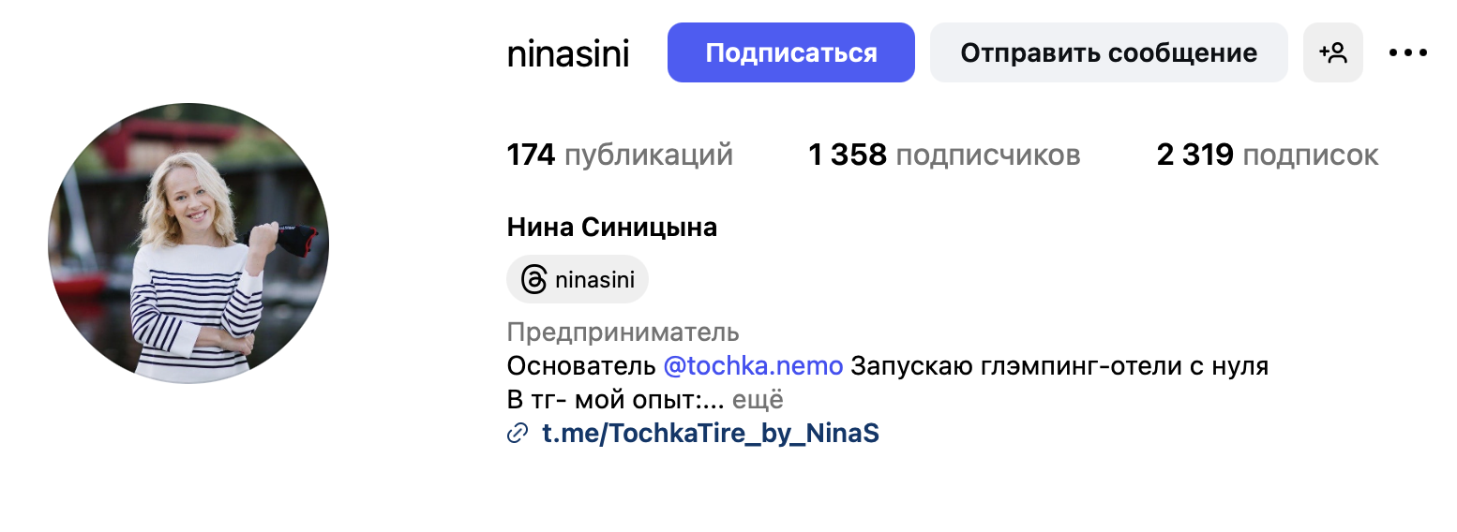View the 174 публикаций posts count

[620, 155]
